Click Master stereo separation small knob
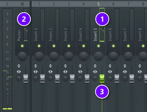The width and height of the screenshot is (147, 112). (x=19, y=78)
